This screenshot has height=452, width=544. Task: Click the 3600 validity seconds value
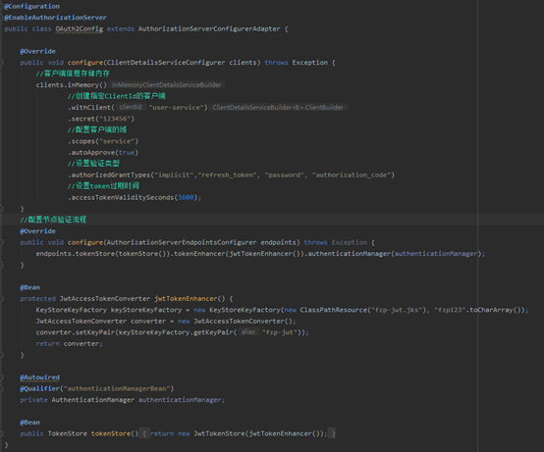tap(186, 197)
